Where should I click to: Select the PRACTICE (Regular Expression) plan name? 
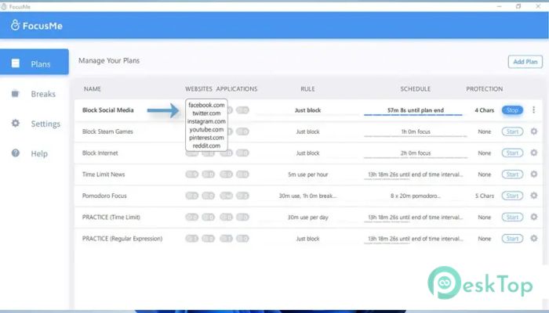[x=122, y=239]
